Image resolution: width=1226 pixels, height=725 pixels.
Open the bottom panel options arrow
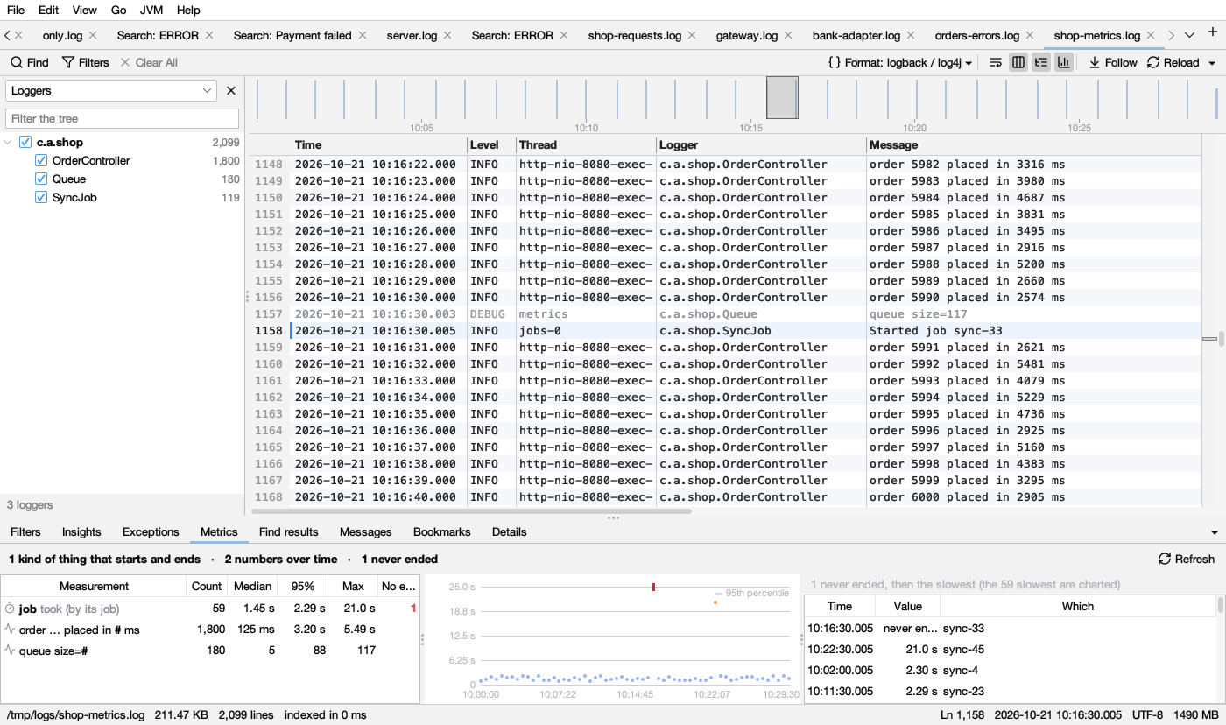click(1215, 532)
